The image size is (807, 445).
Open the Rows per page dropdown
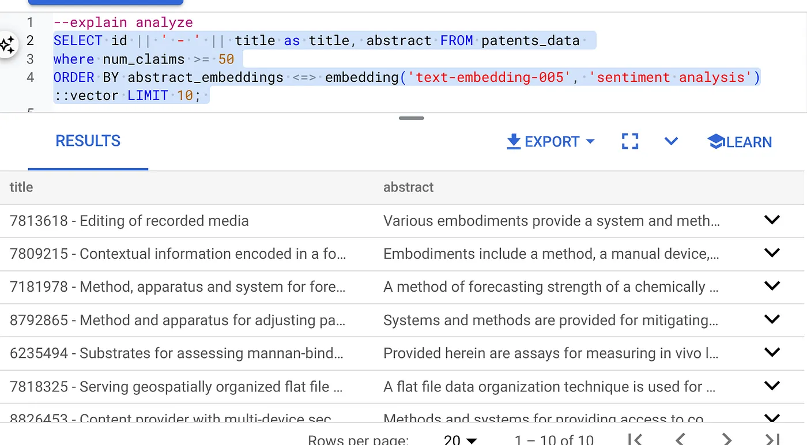coord(461,440)
